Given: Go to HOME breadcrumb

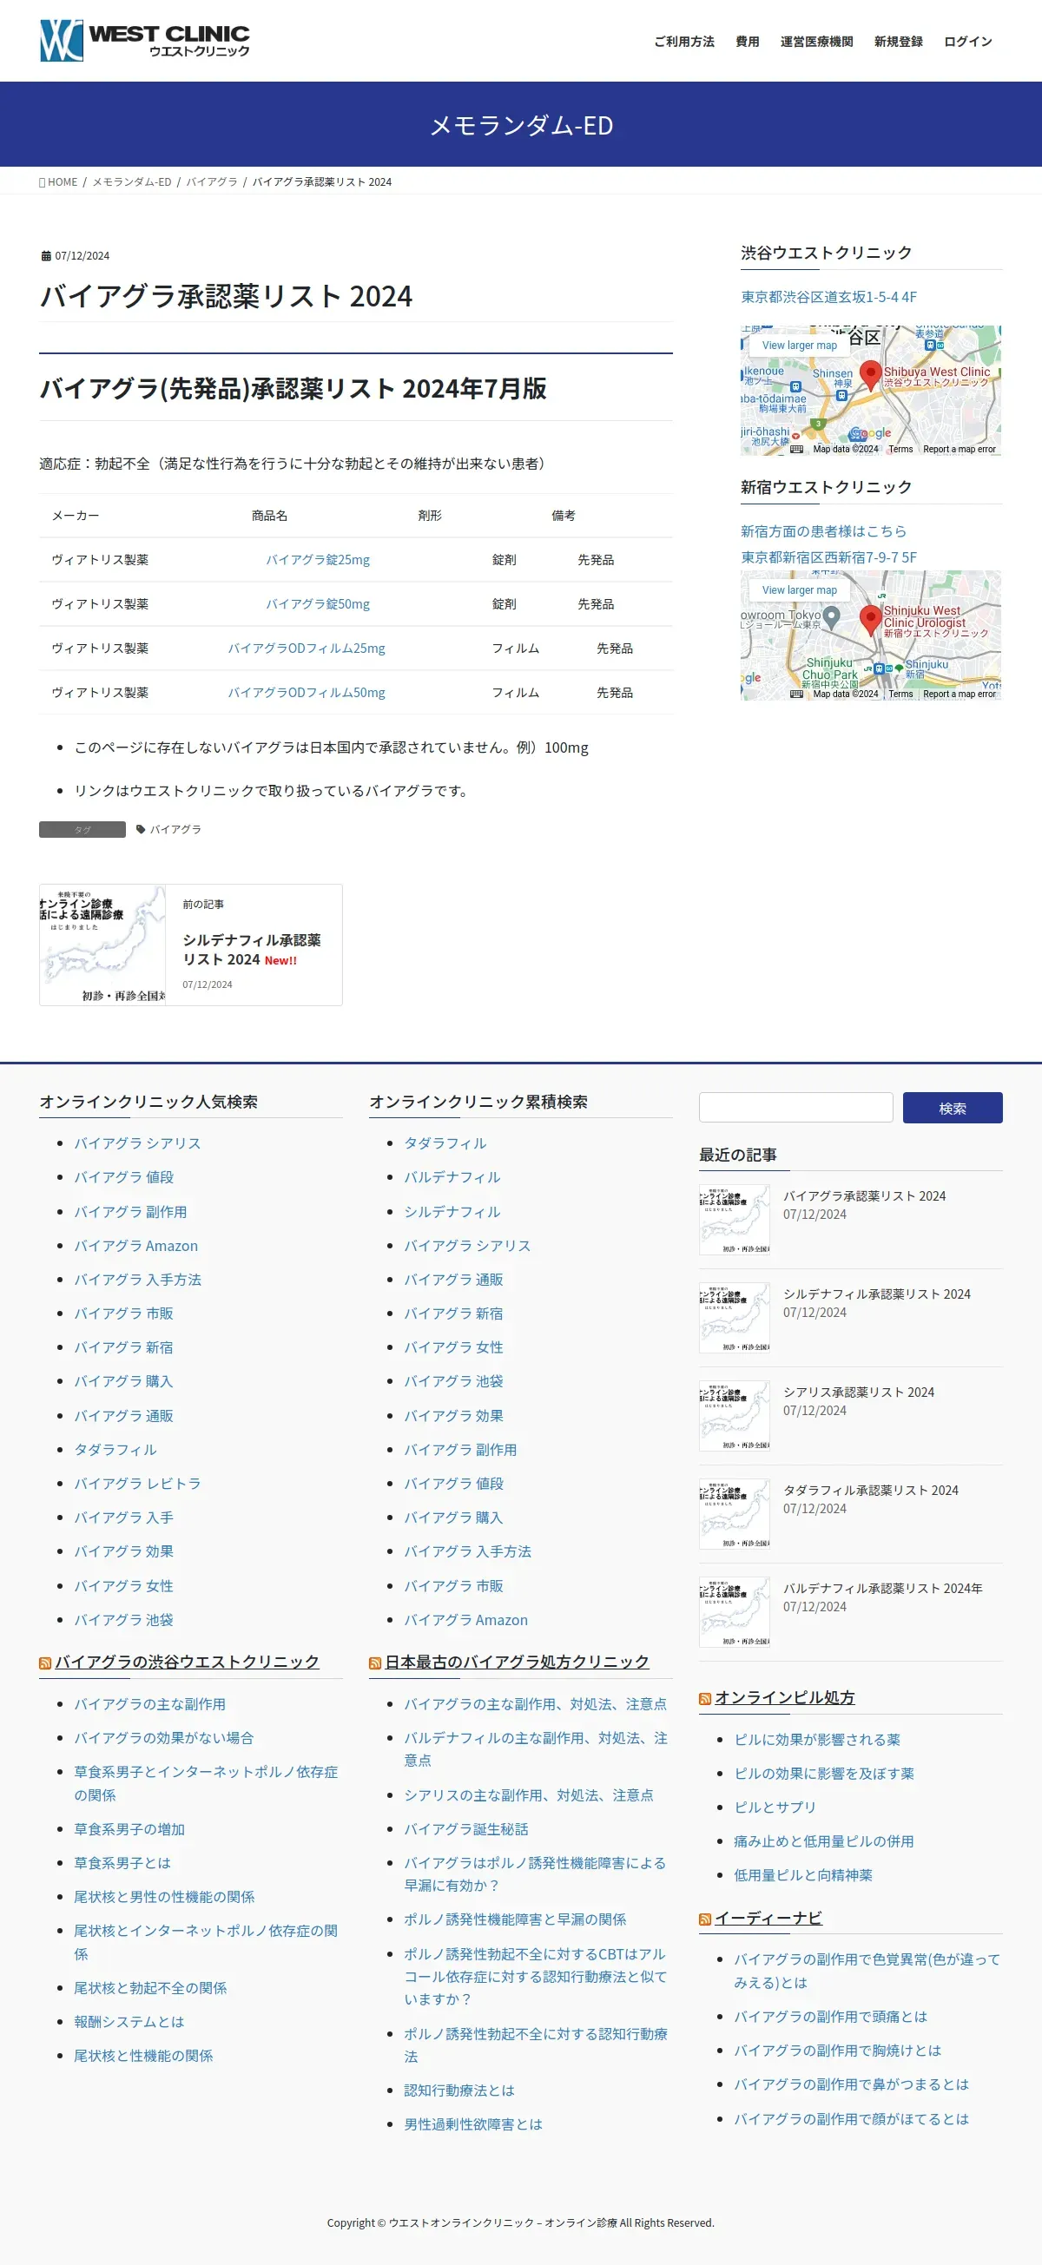Looking at the screenshot, I should (x=62, y=182).
